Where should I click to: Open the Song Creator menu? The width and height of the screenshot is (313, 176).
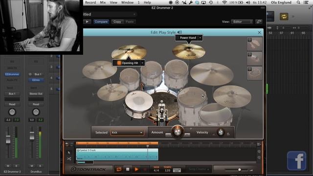click(199, 169)
